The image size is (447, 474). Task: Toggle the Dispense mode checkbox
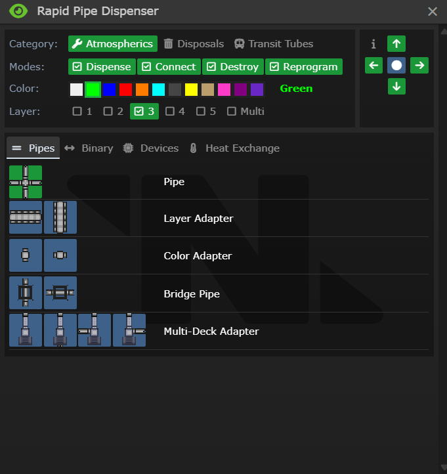[x=102, y=67]
